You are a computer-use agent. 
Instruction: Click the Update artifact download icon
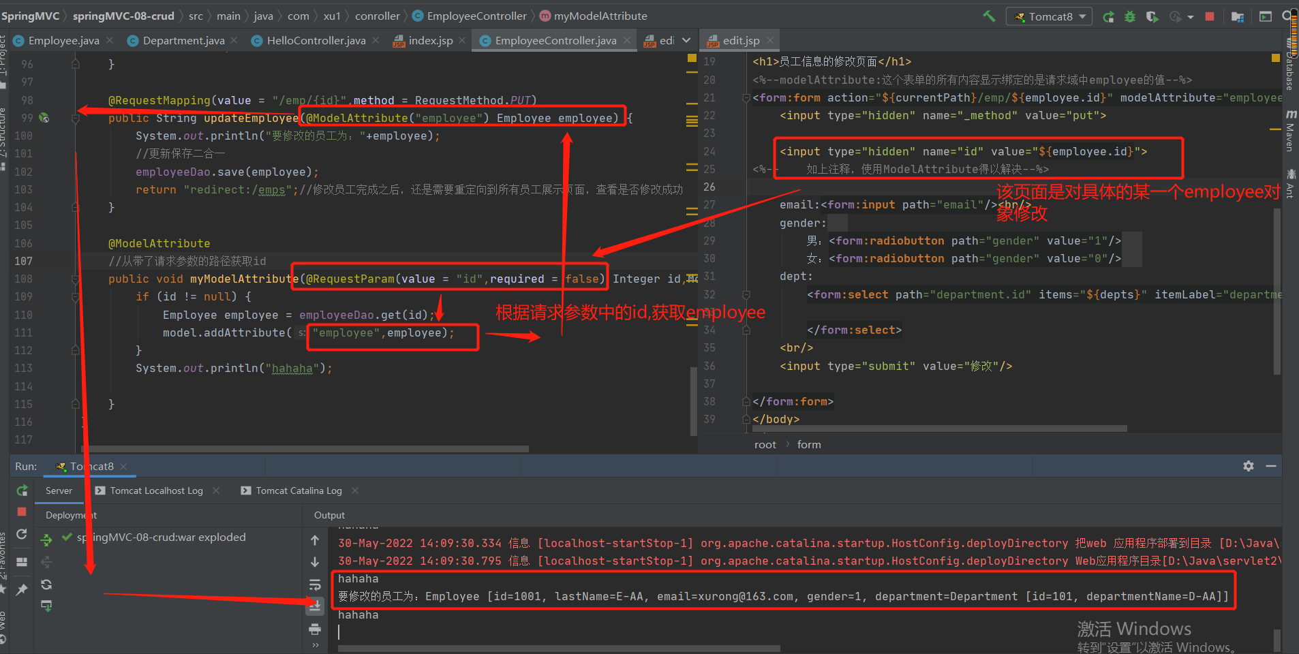tap(46, 606)
